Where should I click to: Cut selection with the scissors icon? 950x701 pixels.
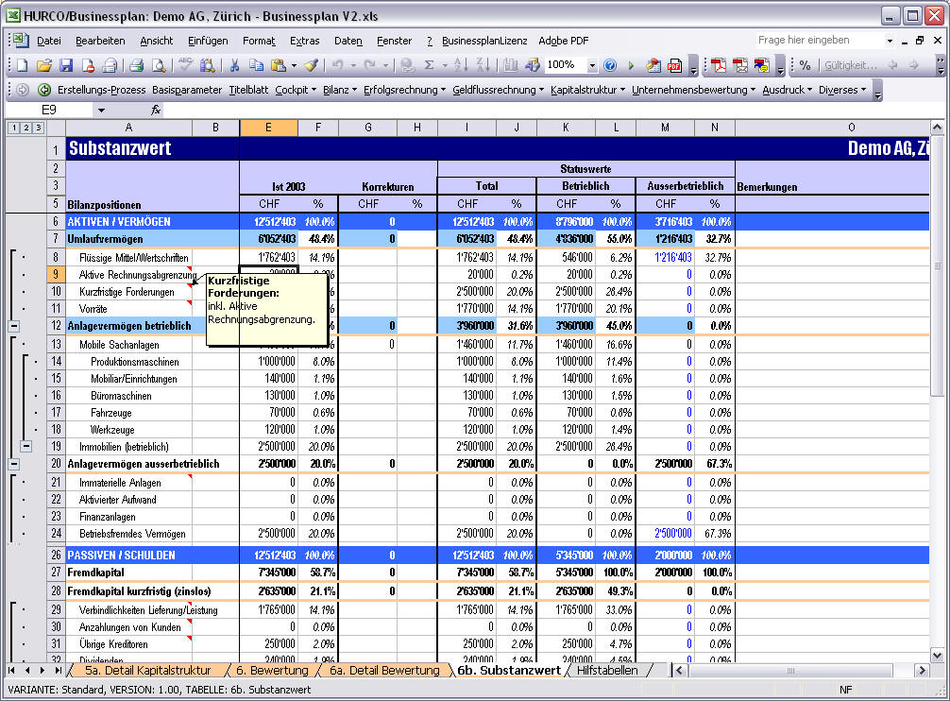pos(234,65)
